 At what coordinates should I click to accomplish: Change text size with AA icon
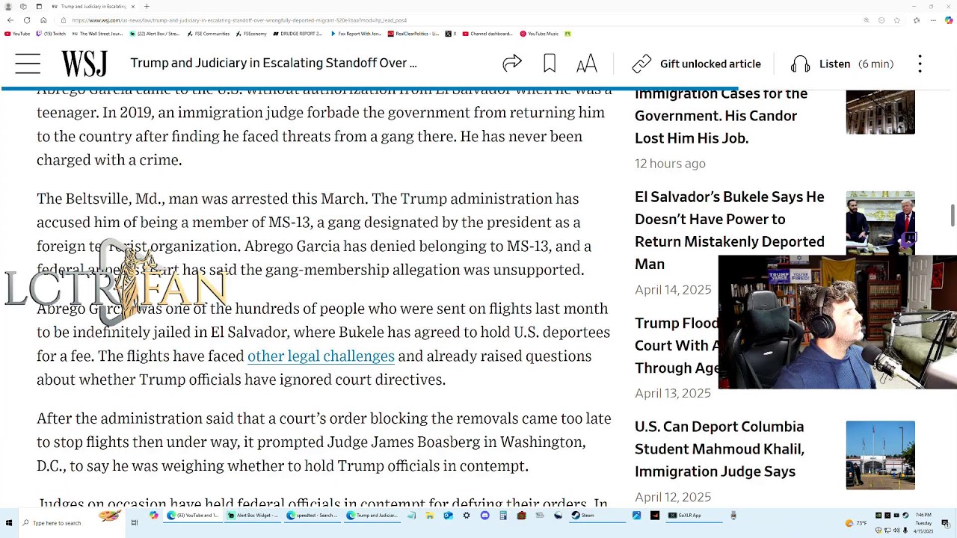click(587, 64)
